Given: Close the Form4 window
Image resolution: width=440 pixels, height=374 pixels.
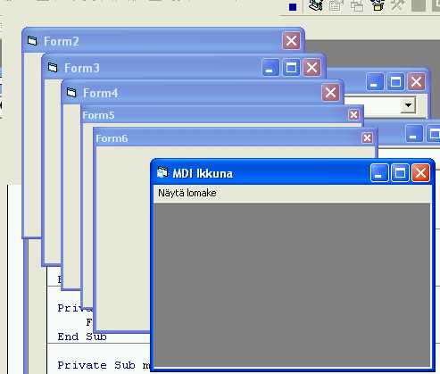Looking at the screenshot, I should click(330, 93).
